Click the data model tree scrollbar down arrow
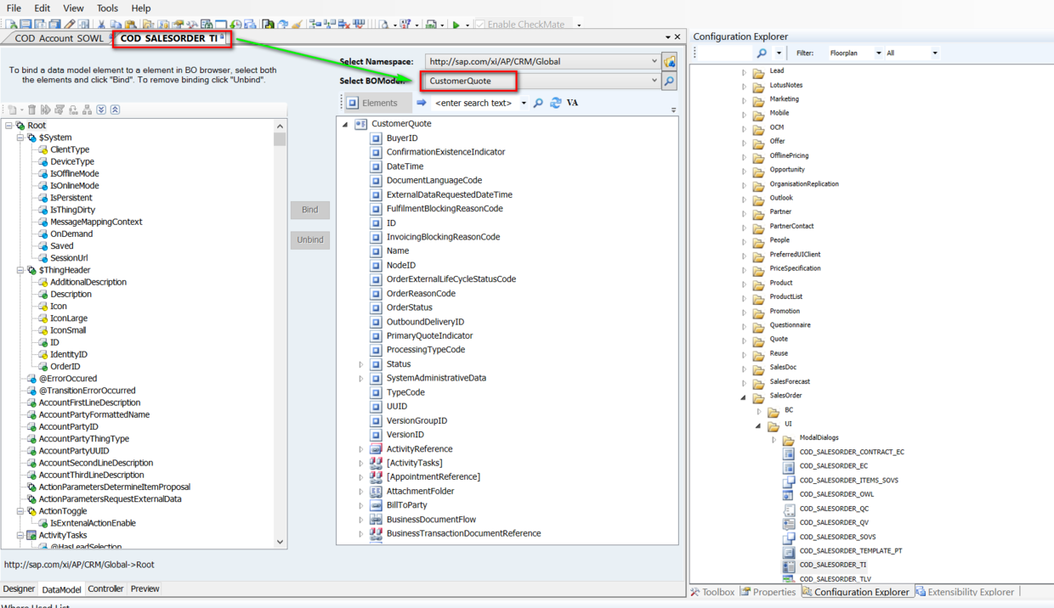The image size is (1054, 608). tap(280, 541)
